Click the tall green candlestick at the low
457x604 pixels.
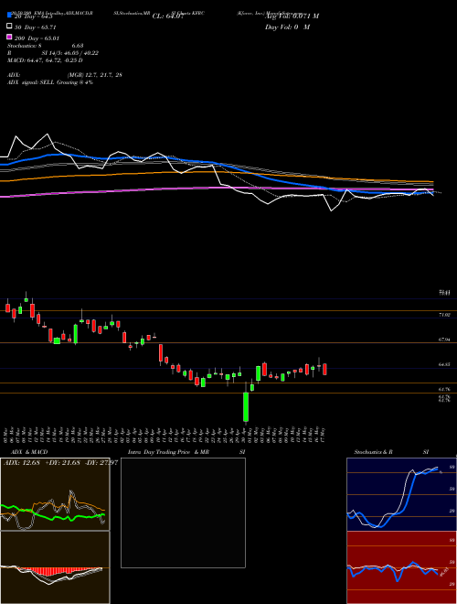click(246, 406)
